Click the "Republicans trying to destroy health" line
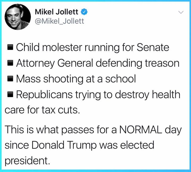Image resolution: width=191 pixels, height=172 pixels. tap(98, 95)
